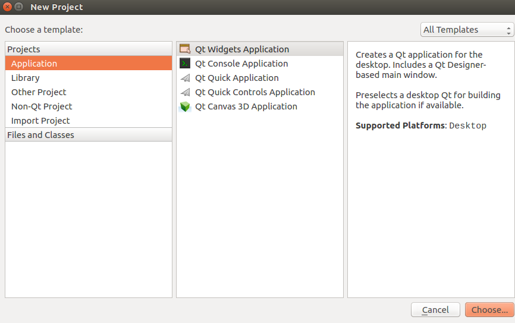515x323 pixels.
Task: Select Qt Console Application template
Action: click(x=241, y=64)
